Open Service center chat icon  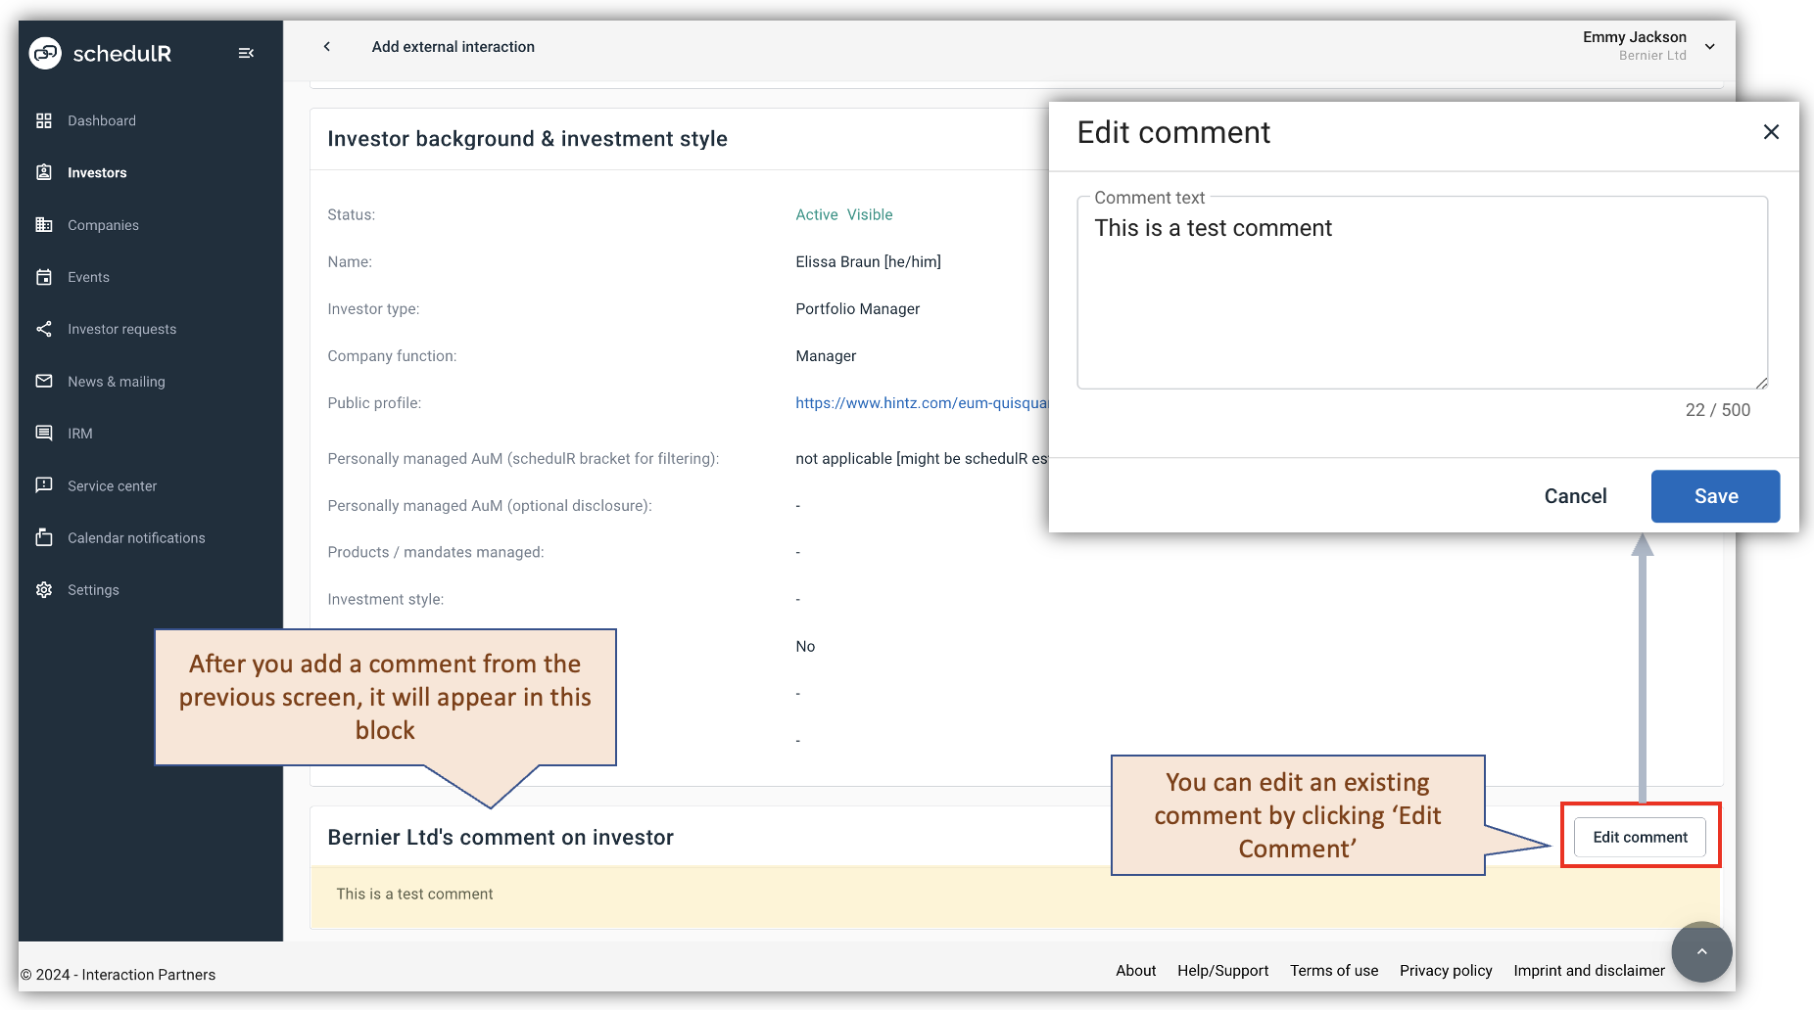point(44,485)
